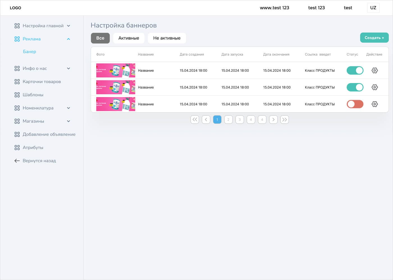This screenshot has height=280, width=393.
Task: Select the Не активные filter tab
Action: 167,38
